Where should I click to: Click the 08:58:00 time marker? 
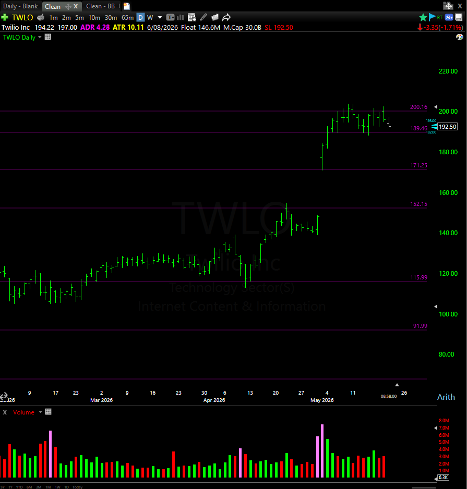tap(389, 396)
